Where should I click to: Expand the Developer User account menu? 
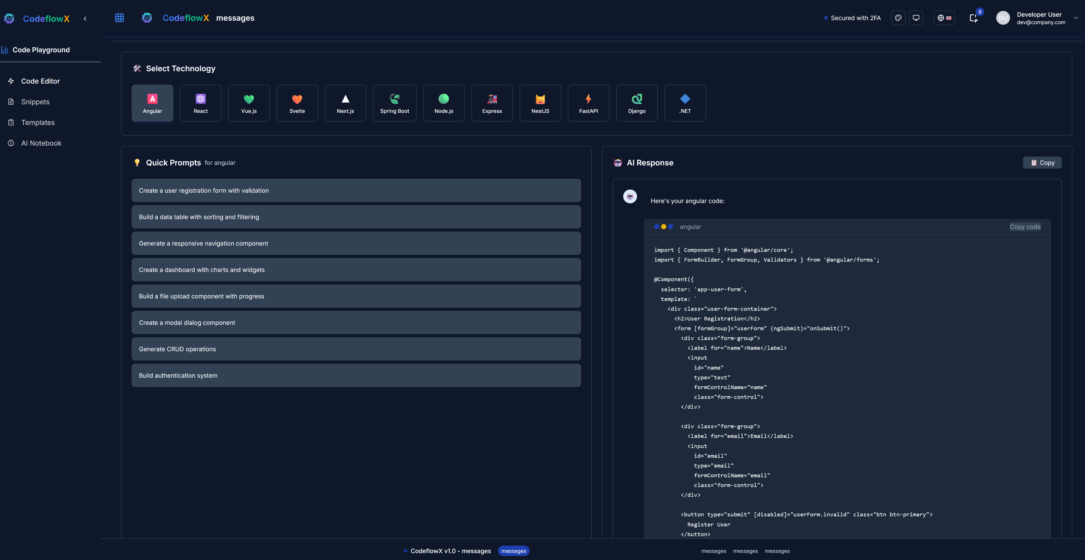click(1075, 18)
